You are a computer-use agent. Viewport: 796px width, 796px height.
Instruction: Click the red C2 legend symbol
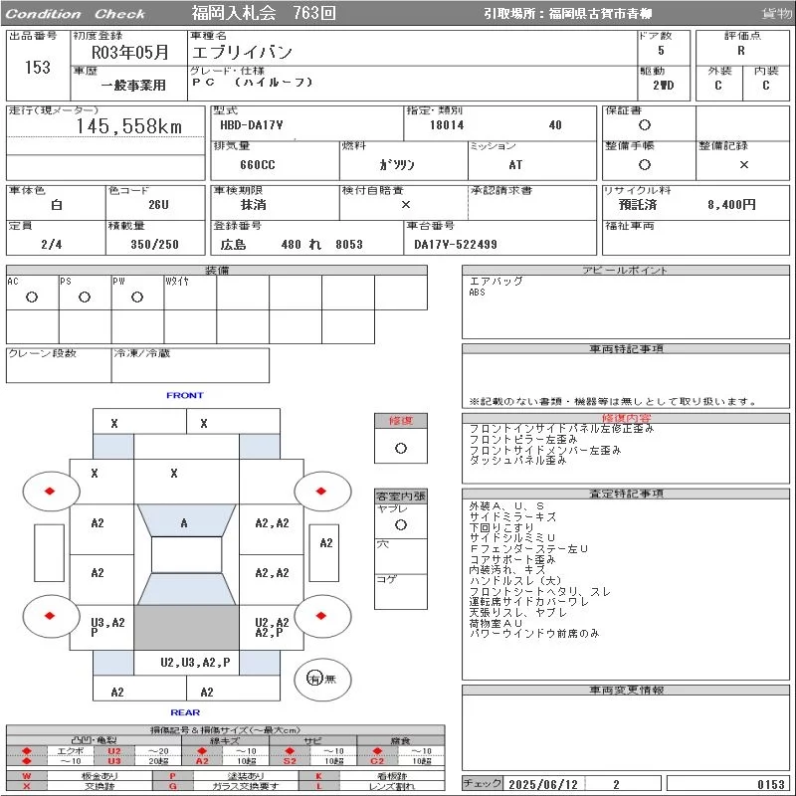pyautogui.click(x=377, y=760)
